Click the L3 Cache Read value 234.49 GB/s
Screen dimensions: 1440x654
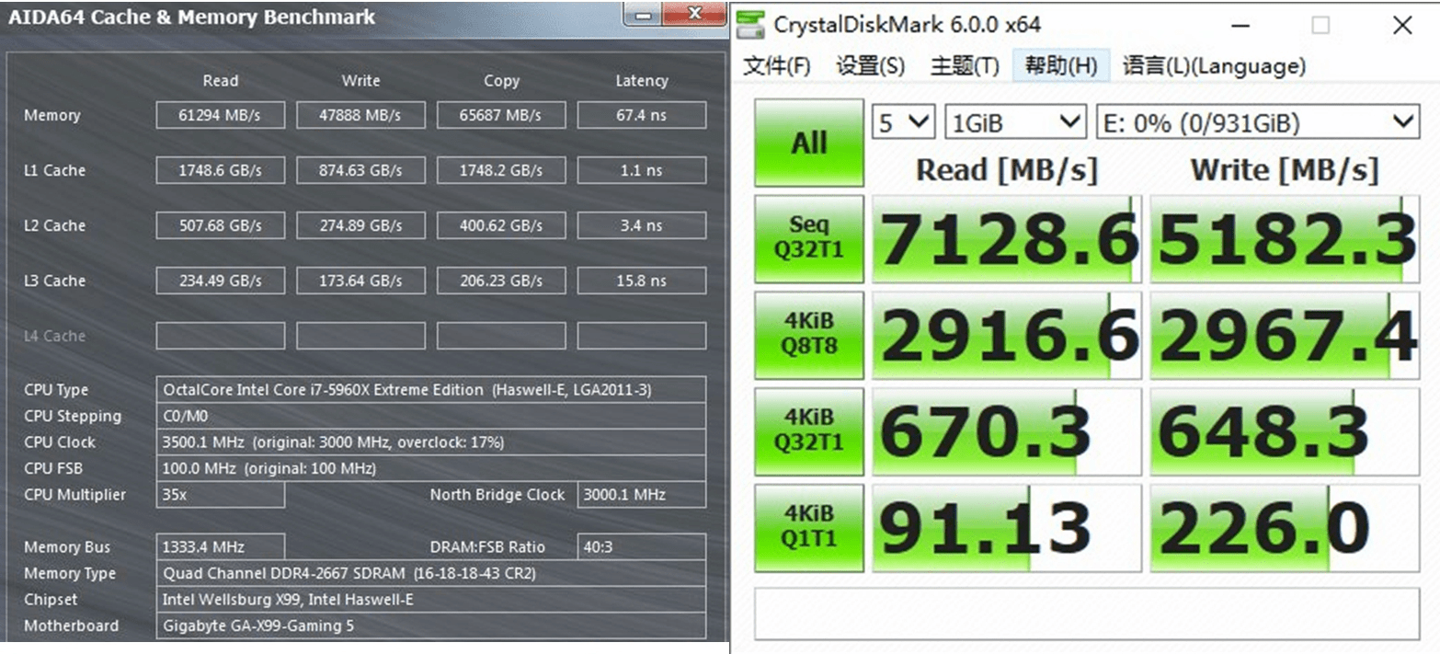220,281
